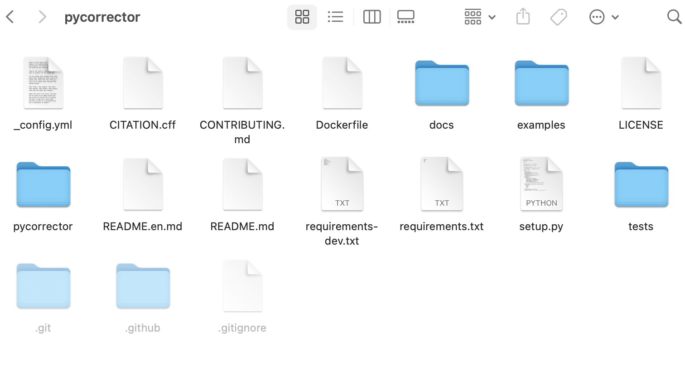Switch to list view
This screenshot has width=685, height=376.
pyautogui.click(x=335, y=16)
